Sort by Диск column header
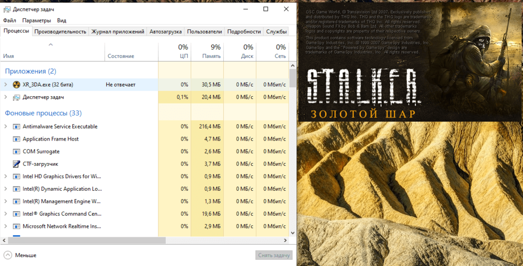 click(x=240, y=52)
